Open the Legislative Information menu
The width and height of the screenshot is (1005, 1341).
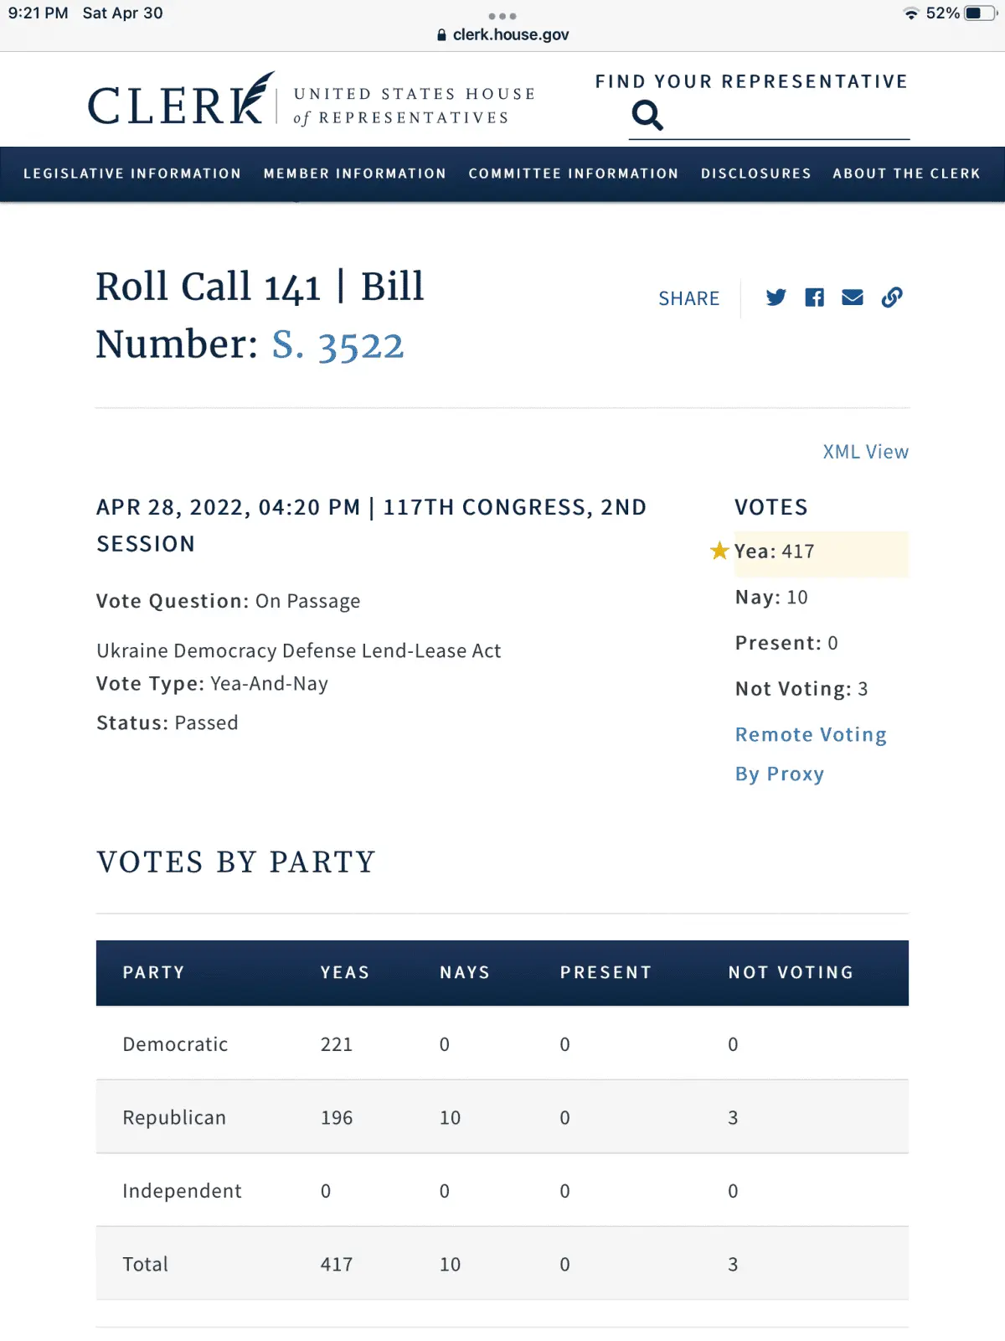[132, 173]
